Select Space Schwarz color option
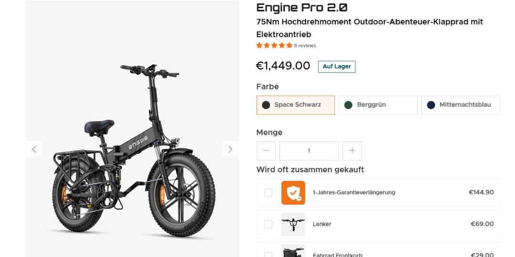 (296, 105)
